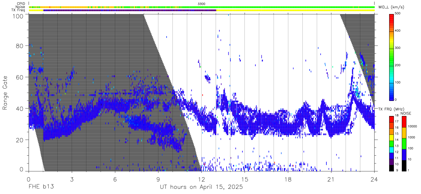Click the WID⊥ (km/s) colorbar title
This screenshot has height=194, width=421.
(x=391, y=7)
